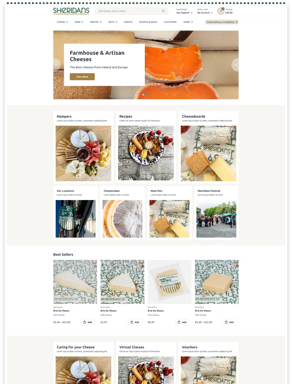Screen dimensions: 292x384
Task: Open the Sheridans Festival thumbnail
Action: (x=216, y=219)
